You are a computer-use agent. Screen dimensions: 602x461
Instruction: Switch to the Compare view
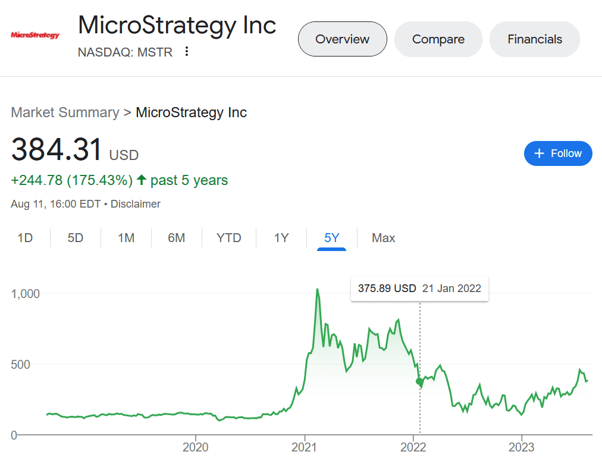(x=438, y=39)
